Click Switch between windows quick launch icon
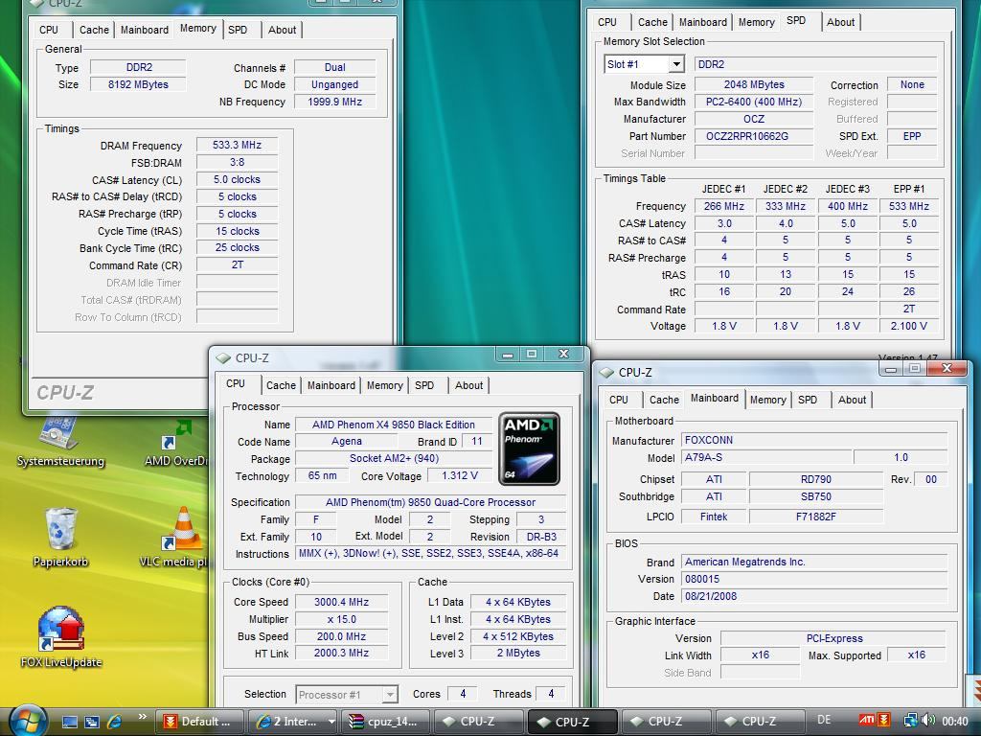This screenshot has width=981, height=736. pos(92,722)
